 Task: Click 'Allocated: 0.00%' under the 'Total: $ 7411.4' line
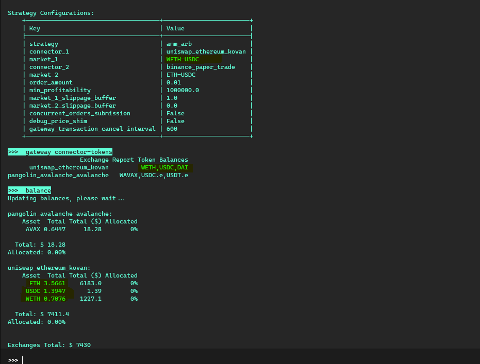pyautogui.click(x=37, y=322)
